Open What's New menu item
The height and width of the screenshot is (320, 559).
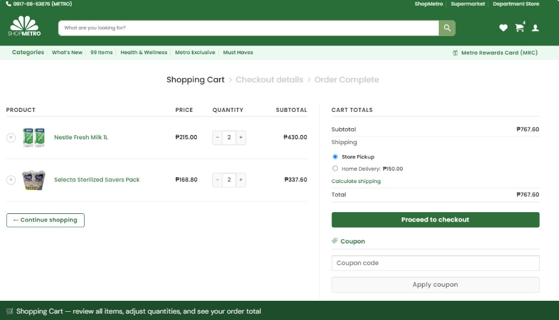coord(67,52)
